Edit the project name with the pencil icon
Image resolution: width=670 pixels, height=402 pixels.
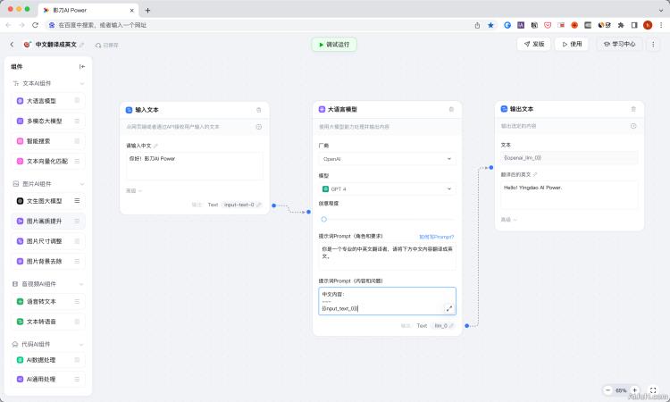pos(82,44)
